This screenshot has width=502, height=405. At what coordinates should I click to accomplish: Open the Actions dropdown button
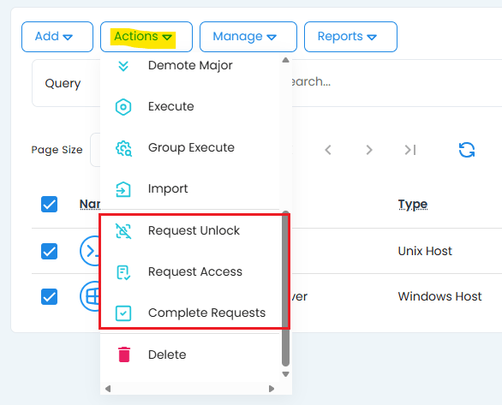tap(146, 37)
